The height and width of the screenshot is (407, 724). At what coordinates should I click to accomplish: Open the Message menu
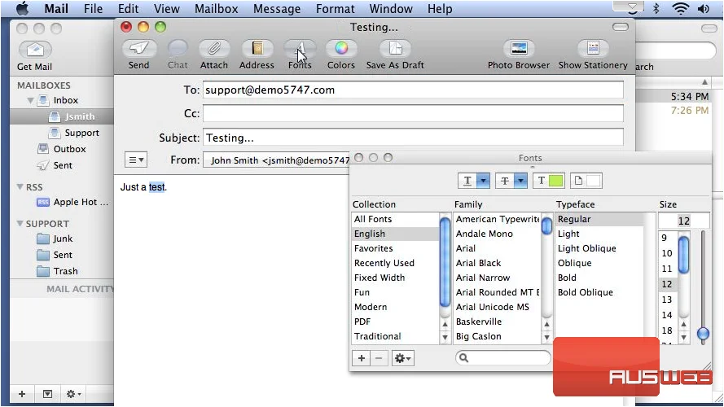point(277,9)
